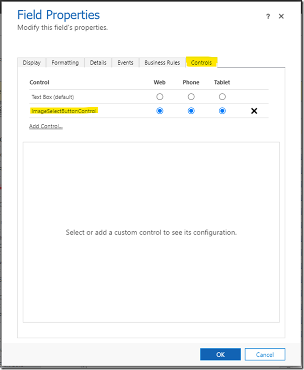The image size is (304, 370).
Task: Close the Field Properties dialog
Action: [281, 17]
